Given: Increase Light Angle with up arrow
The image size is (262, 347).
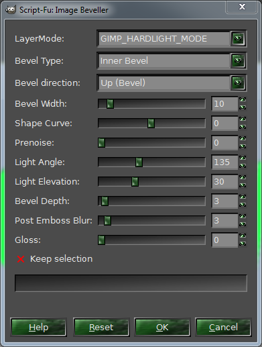Looking at the screenshot, I should click(243, 158).
